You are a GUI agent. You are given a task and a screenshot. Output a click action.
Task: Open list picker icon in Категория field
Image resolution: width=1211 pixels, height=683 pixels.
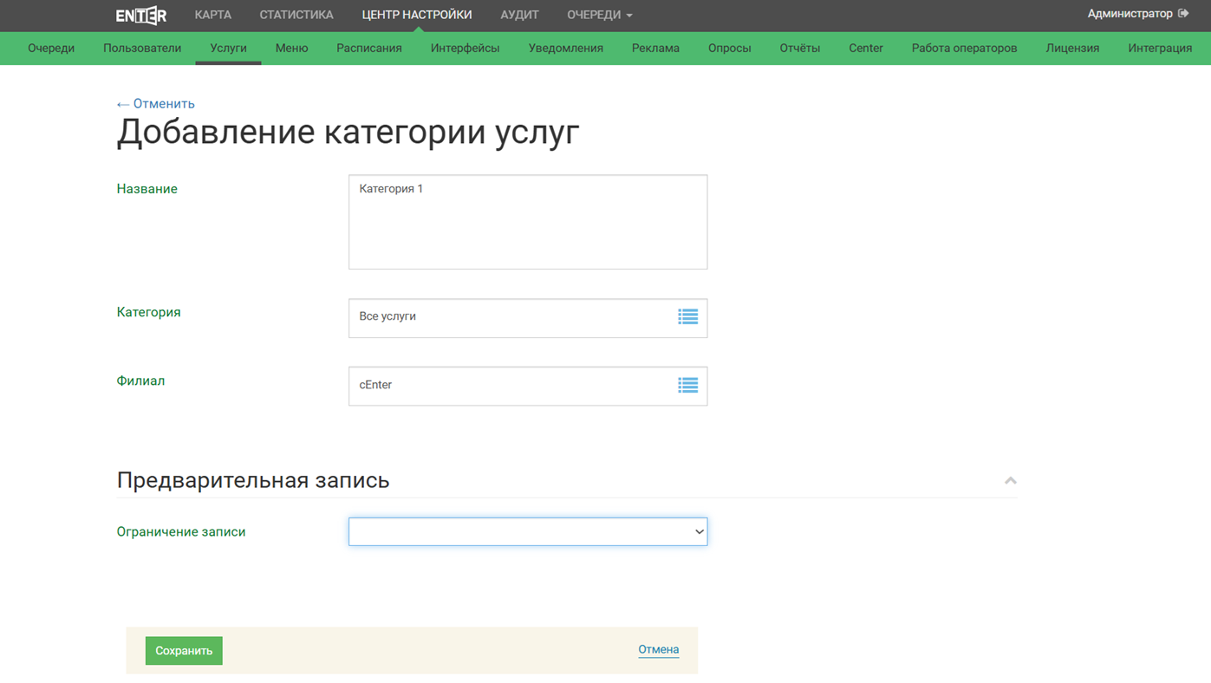(x=687, y=317)
